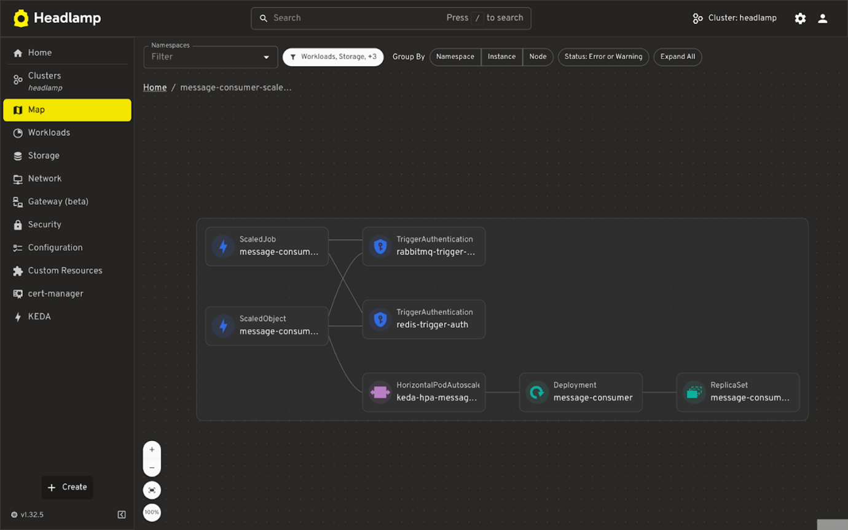Click the Create button
This screenshot has width=848, height=530.
point(68,487)
